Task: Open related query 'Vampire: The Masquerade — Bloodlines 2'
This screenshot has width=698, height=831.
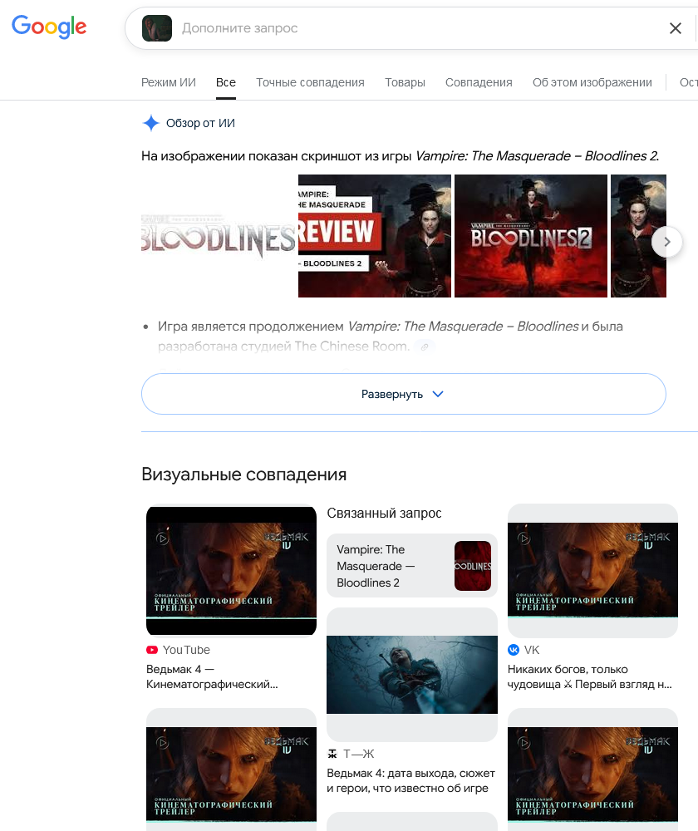Action: coord(412,565)
